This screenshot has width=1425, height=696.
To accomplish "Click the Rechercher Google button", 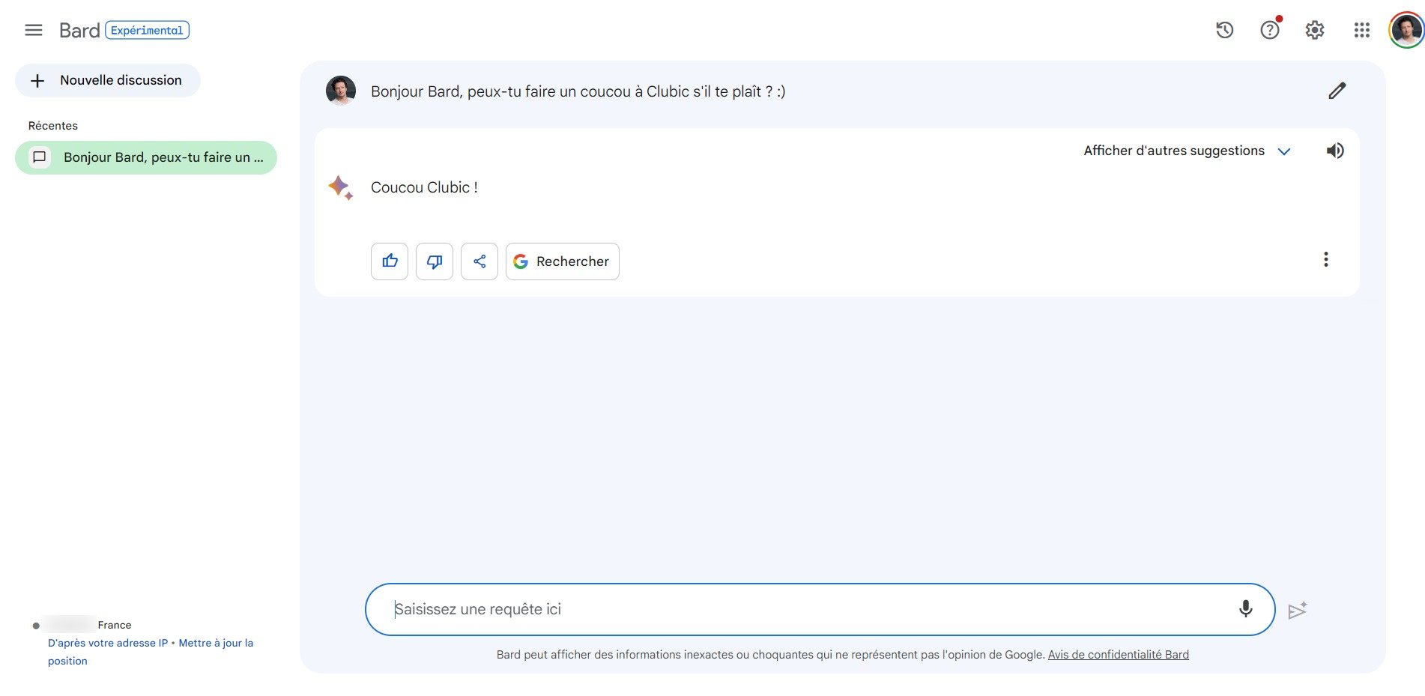I will (x=563, y=261).
